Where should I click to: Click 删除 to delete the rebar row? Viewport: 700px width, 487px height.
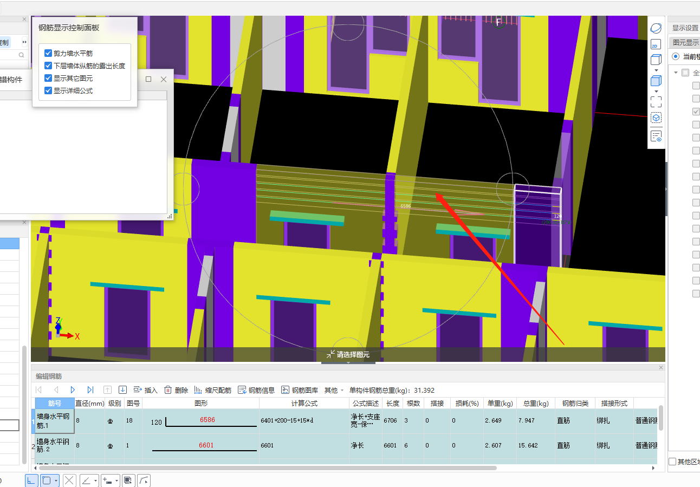(x=176, y=390)
